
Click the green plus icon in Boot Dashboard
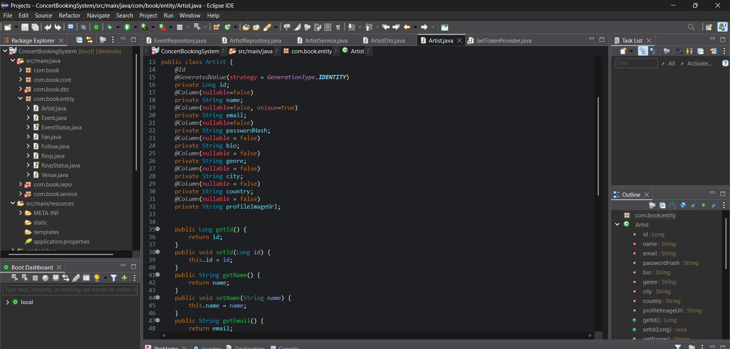pyautogui.click(x=124, y=278)
